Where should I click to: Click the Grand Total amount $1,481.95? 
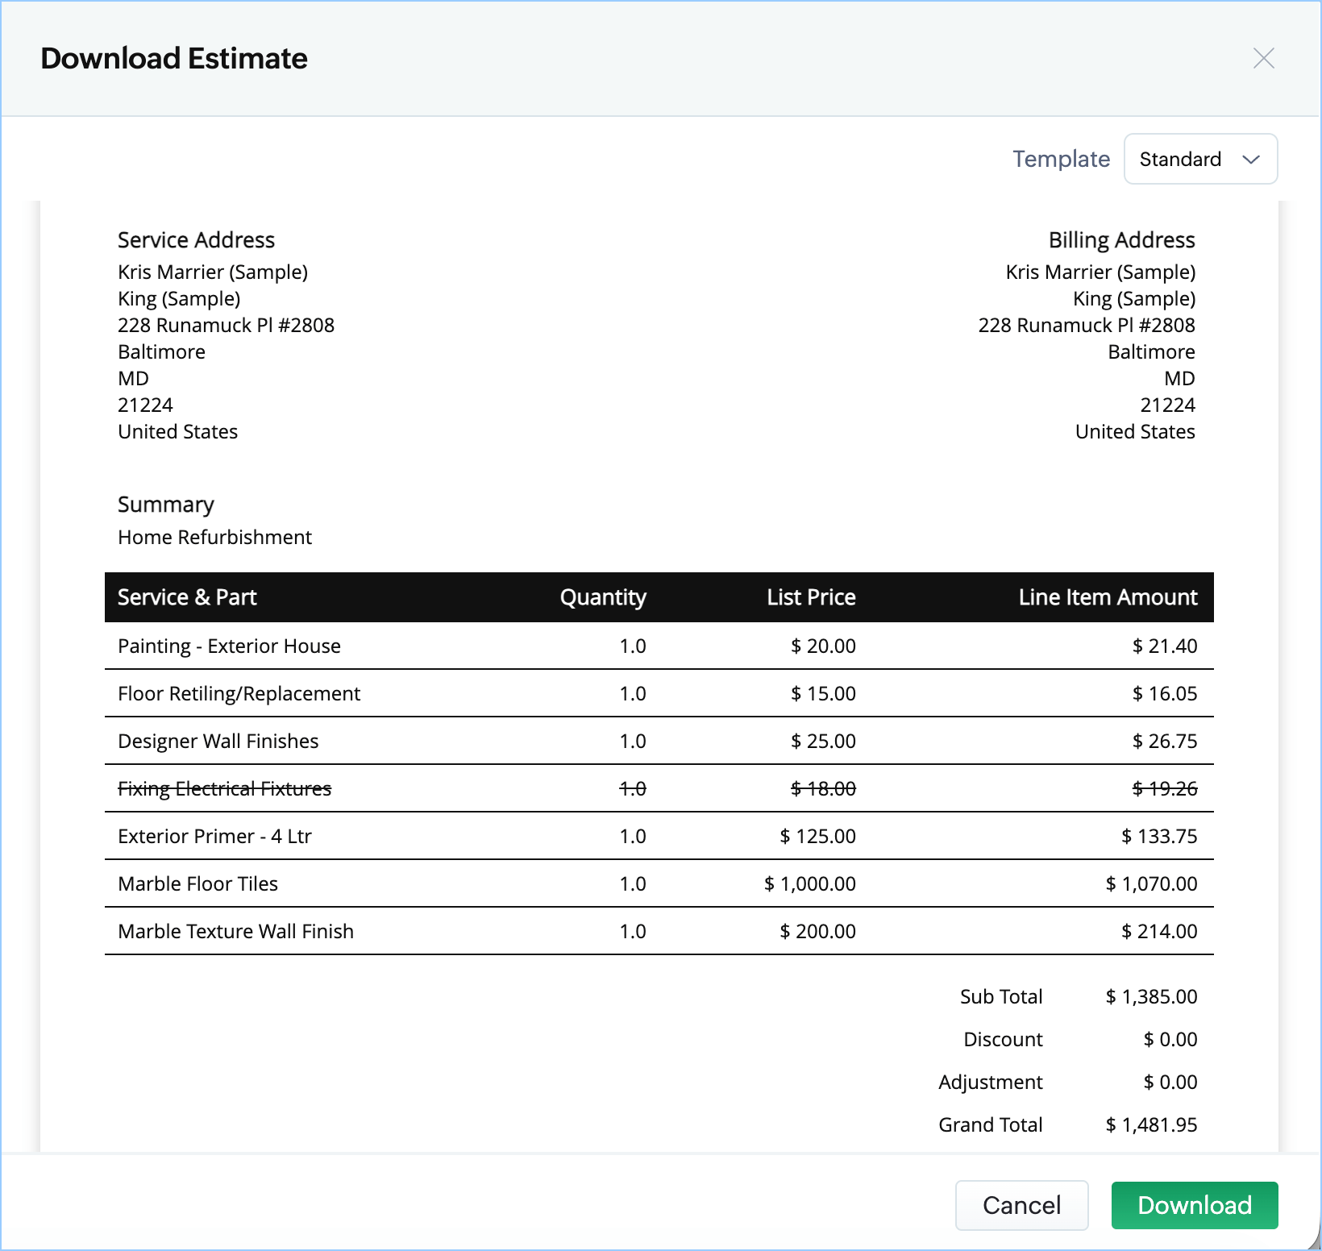coord(1151,1124)
